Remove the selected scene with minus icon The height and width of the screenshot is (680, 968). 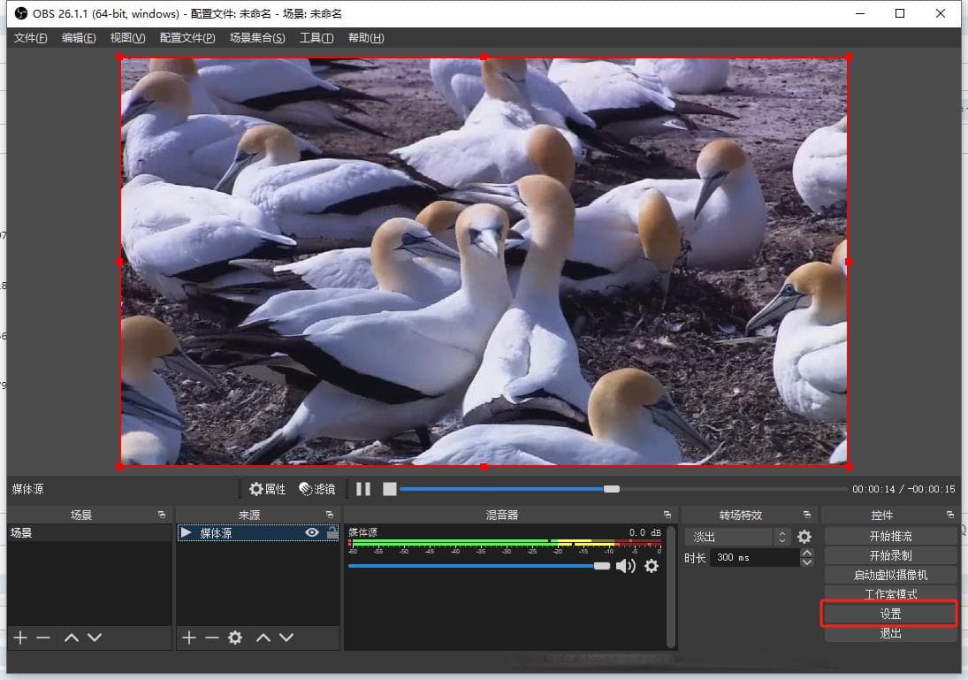pos(43,638)
